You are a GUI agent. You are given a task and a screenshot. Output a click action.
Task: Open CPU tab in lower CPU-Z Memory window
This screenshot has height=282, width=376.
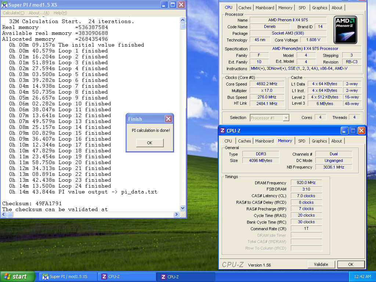[228, 141]
